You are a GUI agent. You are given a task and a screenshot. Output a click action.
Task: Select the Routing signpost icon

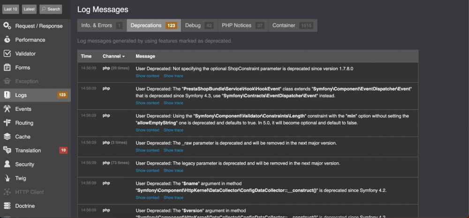coord(7,123)
